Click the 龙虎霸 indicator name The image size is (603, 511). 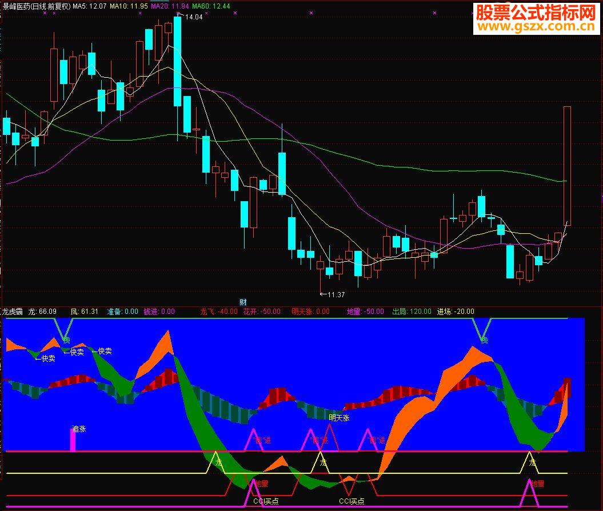click(x=13, y=312)
